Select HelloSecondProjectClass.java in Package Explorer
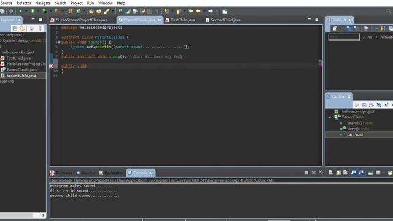Image resolution: width=393 pixels, height=221 pixels. pyautogui.click(x=26, y=64)
